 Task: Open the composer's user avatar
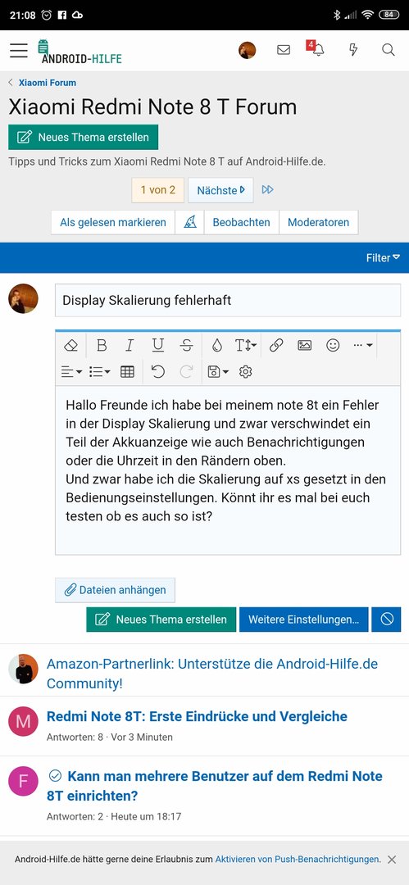(23, 298)
